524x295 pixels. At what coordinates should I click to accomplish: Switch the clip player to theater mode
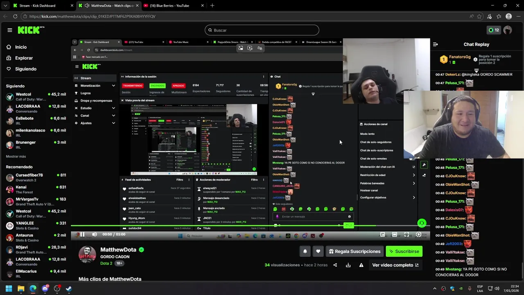[x=394, y=234]
